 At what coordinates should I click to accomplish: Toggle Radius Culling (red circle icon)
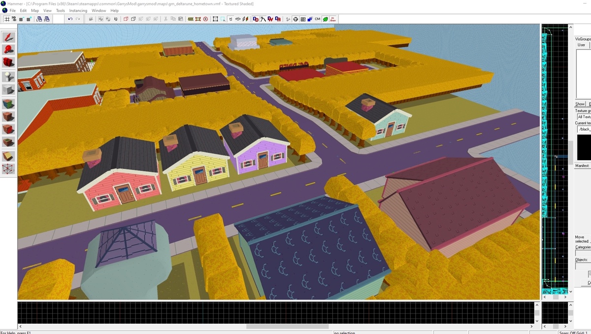tap(205, 19)
